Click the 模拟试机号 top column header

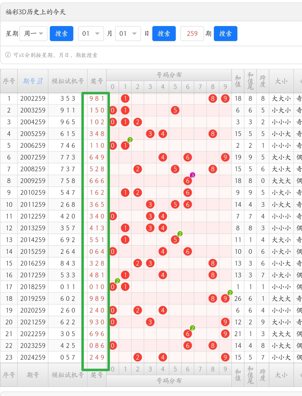click(x=68, y=81)
